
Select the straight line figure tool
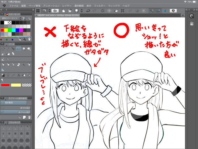13,75
